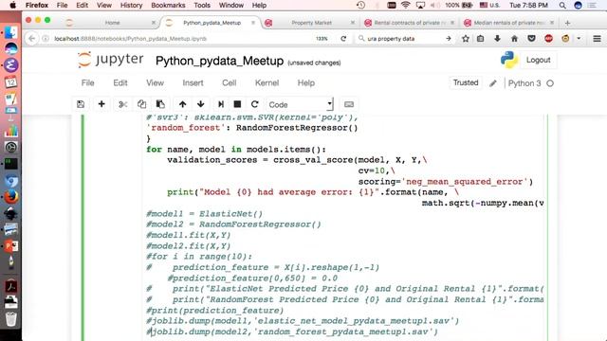
Task: Click Wi-Fi icon in menu bar
Action: click(x=405, y=5)
